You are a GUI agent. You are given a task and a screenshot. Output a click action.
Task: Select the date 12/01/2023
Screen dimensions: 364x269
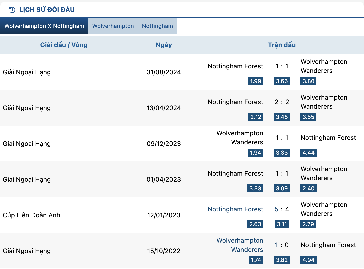[x=164, y=215]
